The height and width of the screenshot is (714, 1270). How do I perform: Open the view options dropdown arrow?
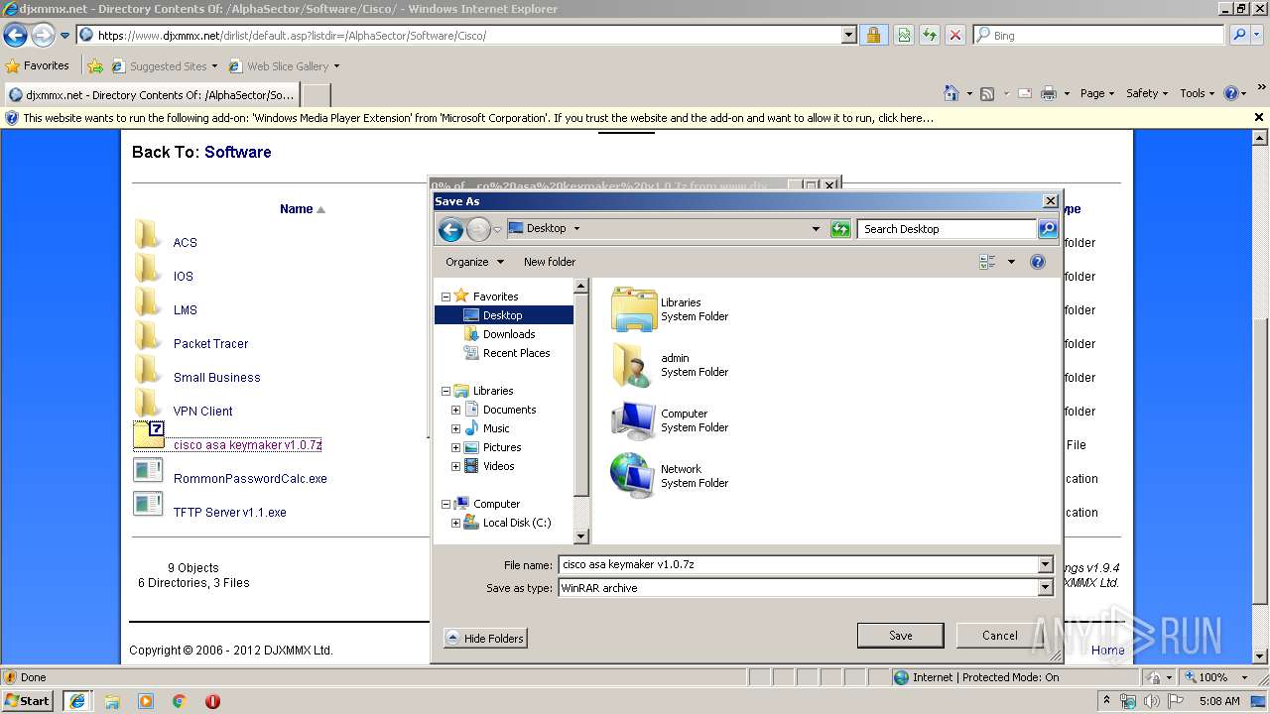(x=1011, y=262)
